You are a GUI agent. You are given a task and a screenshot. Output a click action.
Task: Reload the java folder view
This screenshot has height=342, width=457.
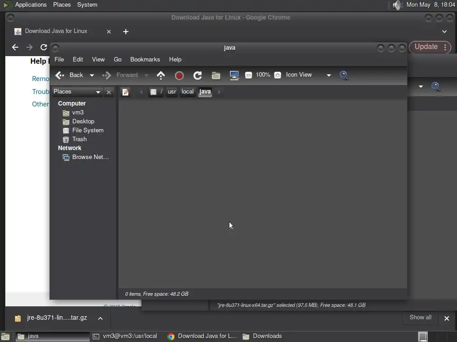click(x=198, y=75)
